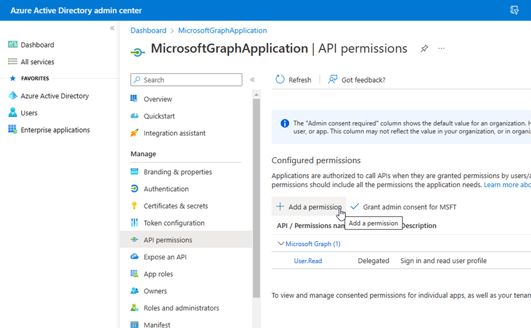The width and height of the screenshot is (531, 328).
Task: Click the Token configuration bars icon
Action: pos(135,222)
